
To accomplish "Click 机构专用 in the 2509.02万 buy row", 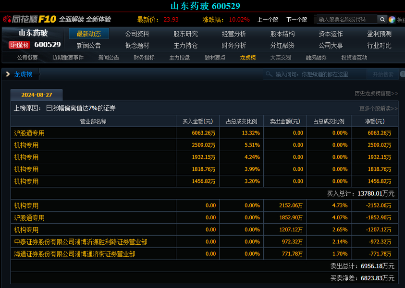I will (26, 145).
